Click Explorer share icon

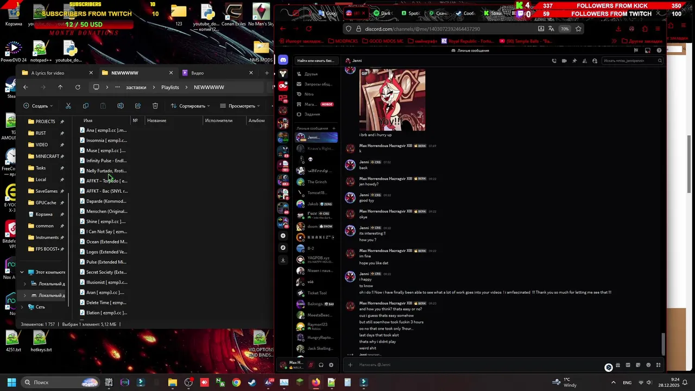(x=138, y=106)
